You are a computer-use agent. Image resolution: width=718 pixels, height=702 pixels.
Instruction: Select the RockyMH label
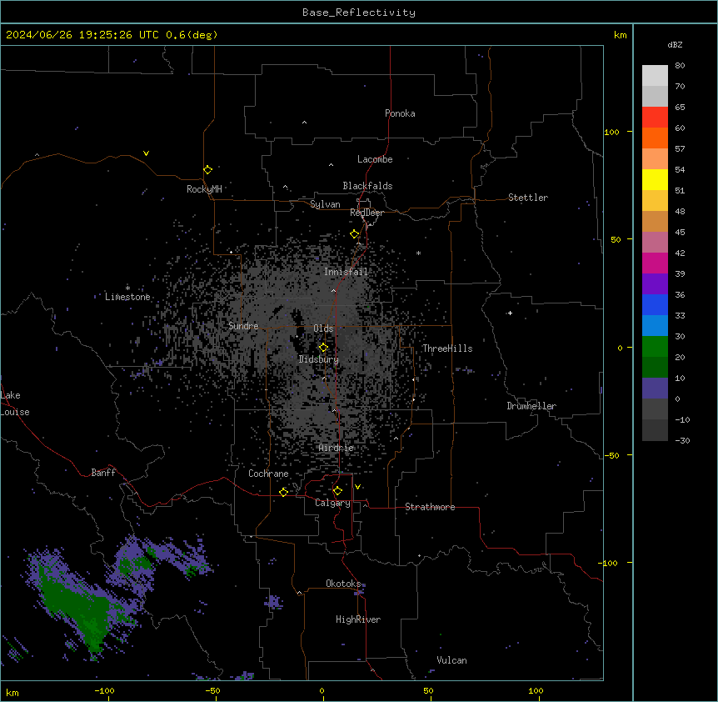[x=204, y=189]
